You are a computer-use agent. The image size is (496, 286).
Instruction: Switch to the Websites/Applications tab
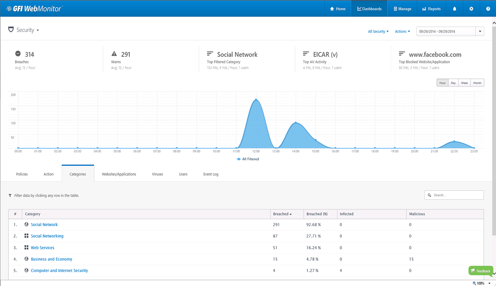pos(119,174)
